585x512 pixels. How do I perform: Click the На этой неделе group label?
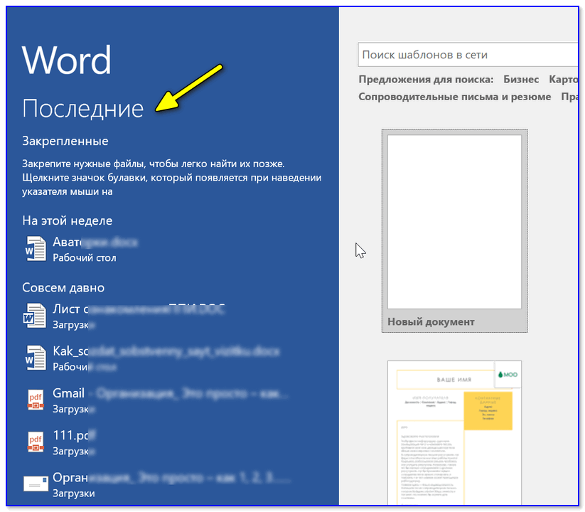(67, 220)
